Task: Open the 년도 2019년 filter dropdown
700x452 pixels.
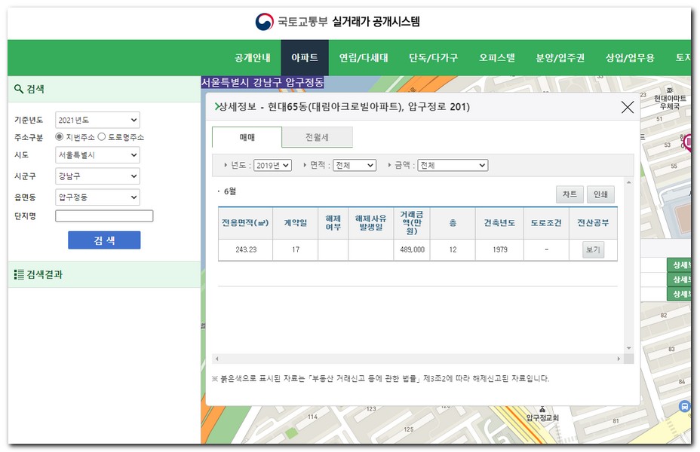Action: [x=272, y=165]
